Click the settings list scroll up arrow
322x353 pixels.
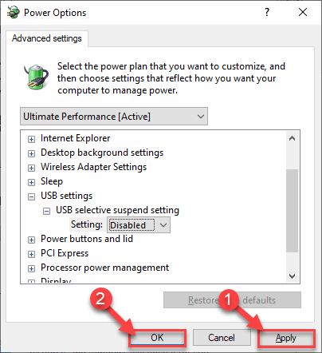coord(293,138)
